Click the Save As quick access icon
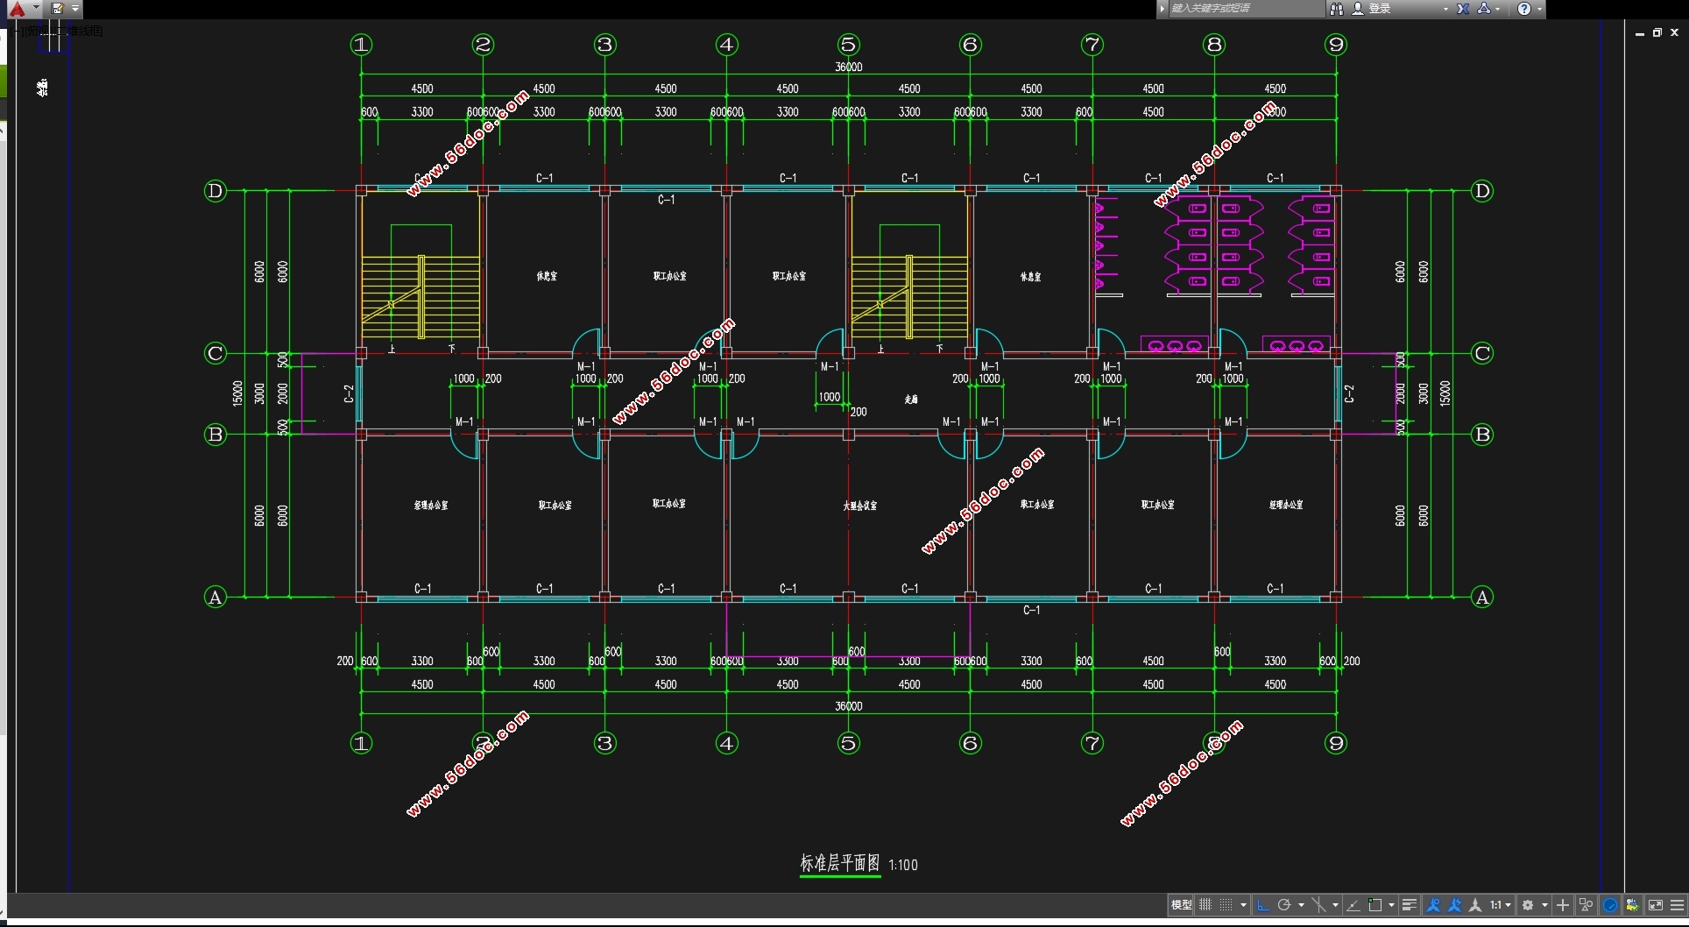Viewport: 1689px width, 927px height. coord(58,9)
